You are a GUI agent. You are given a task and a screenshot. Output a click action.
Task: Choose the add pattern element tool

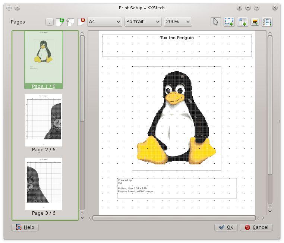[x=242, y=22]
